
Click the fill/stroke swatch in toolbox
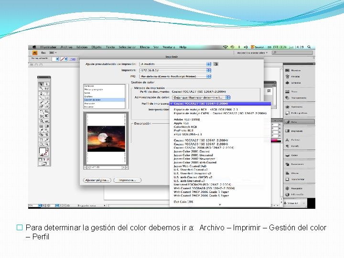tap(43, 152)
